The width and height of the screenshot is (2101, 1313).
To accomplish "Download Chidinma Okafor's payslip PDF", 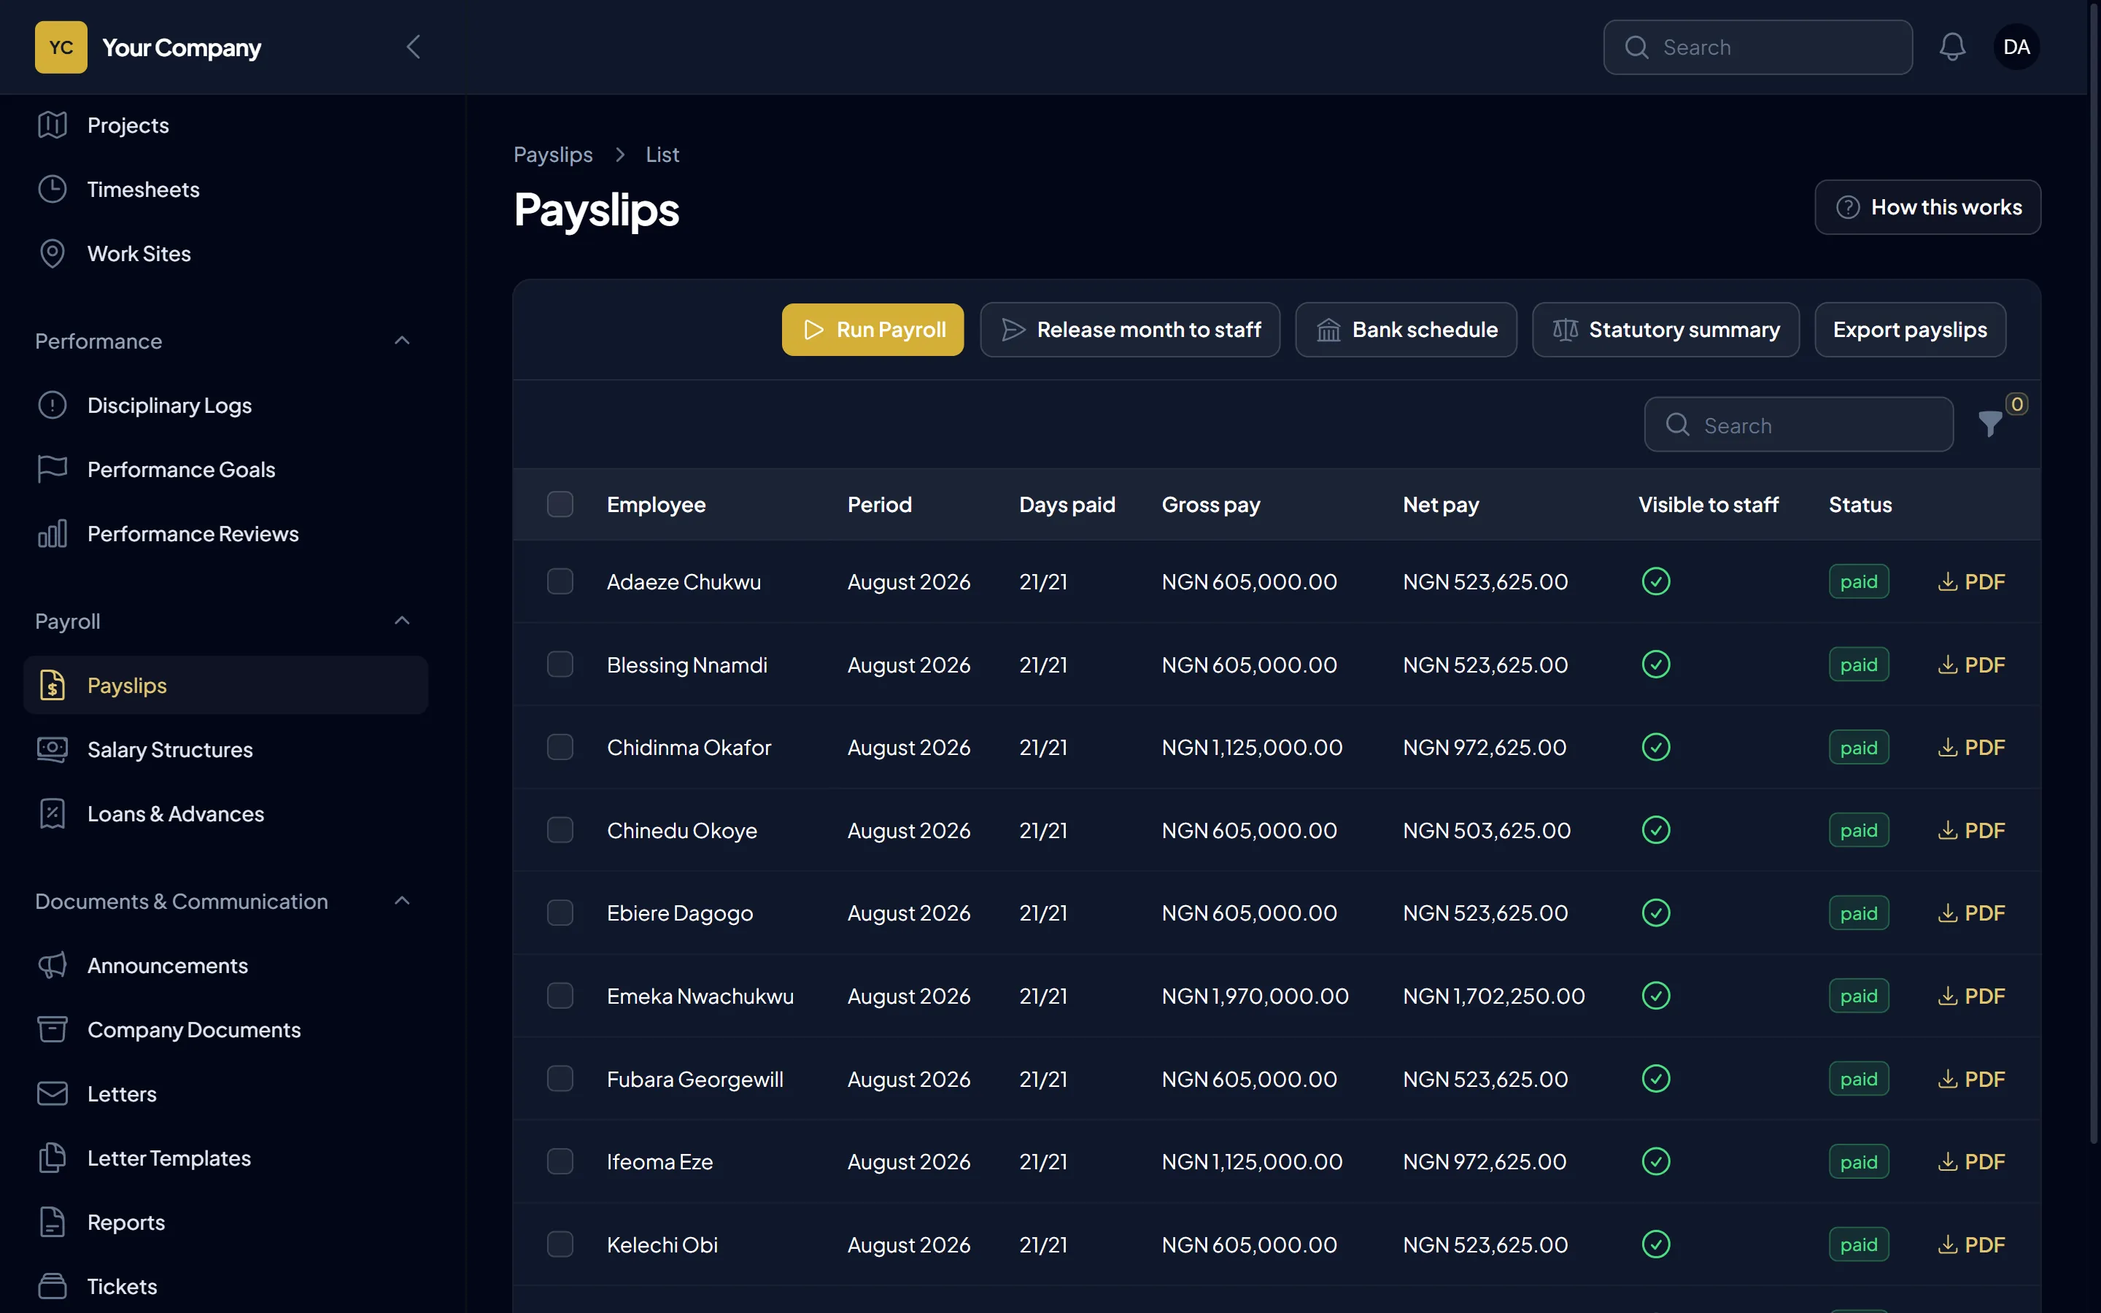I will pos(1970,748).
